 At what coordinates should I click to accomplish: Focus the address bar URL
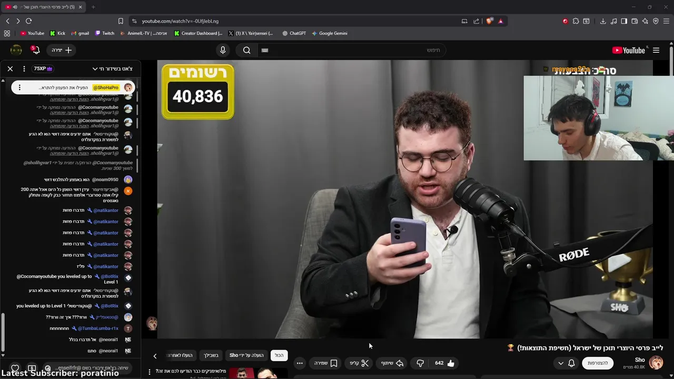[180, 21]
